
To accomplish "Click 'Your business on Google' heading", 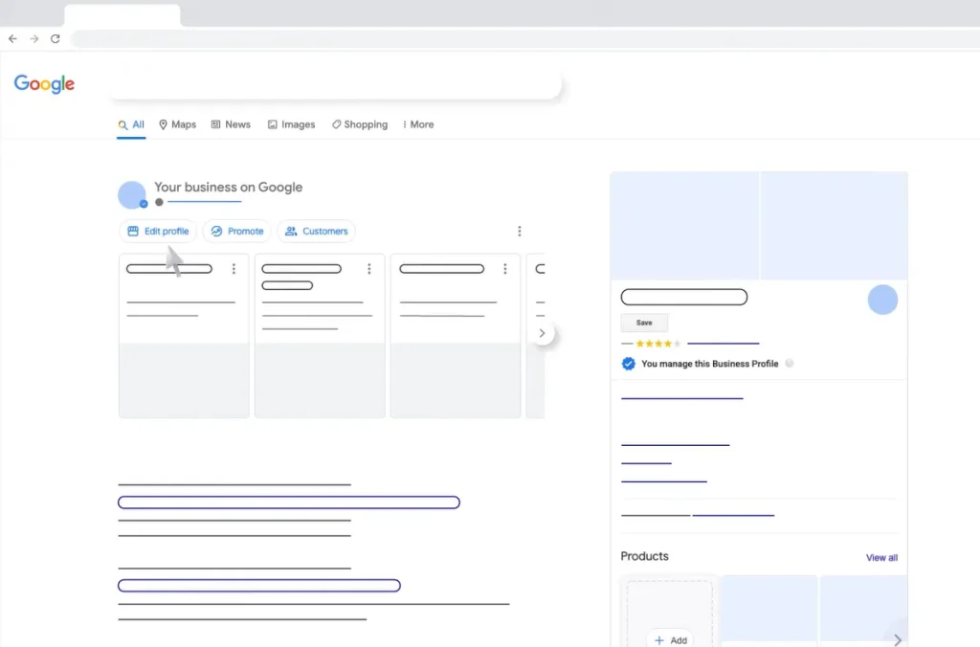I will point(228,187).
